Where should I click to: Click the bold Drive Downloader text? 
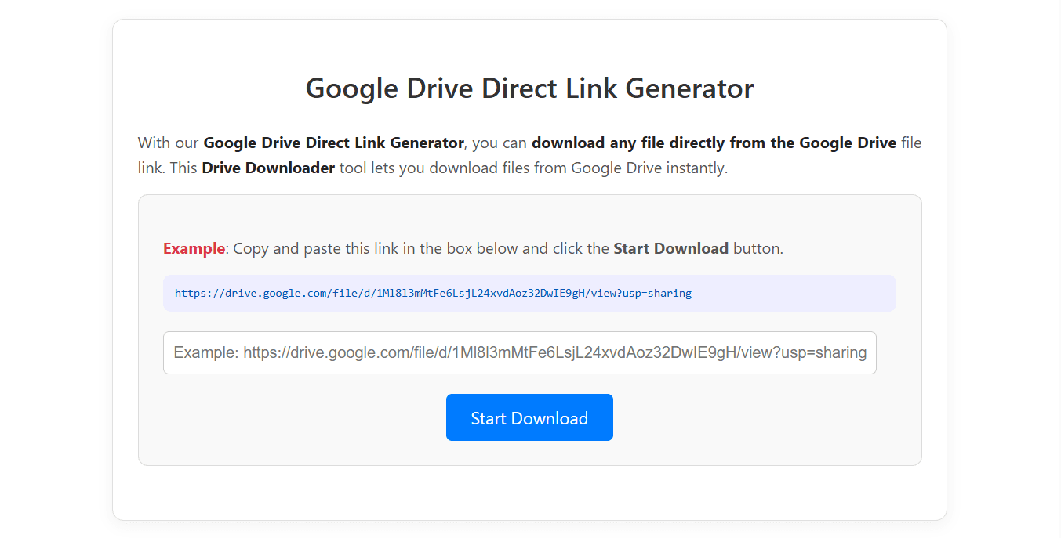click(268, 168)
